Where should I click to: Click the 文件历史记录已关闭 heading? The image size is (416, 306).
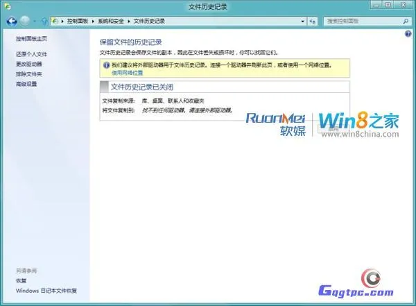[x=142, y=87]
